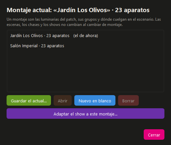Select the Salón Imperial montaje row
Viewport: 171px width, 145px height.
(x=85, y=46)
